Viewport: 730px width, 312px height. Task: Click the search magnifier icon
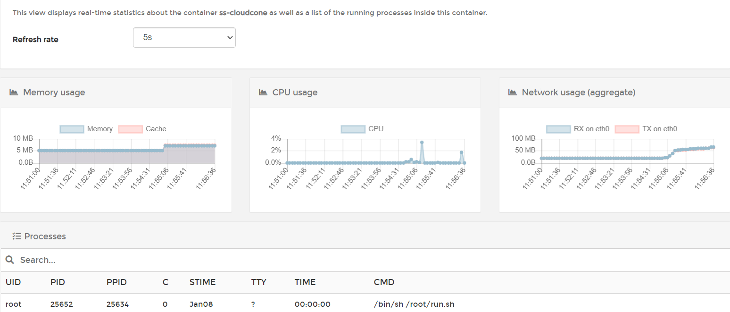coord(9,260)
